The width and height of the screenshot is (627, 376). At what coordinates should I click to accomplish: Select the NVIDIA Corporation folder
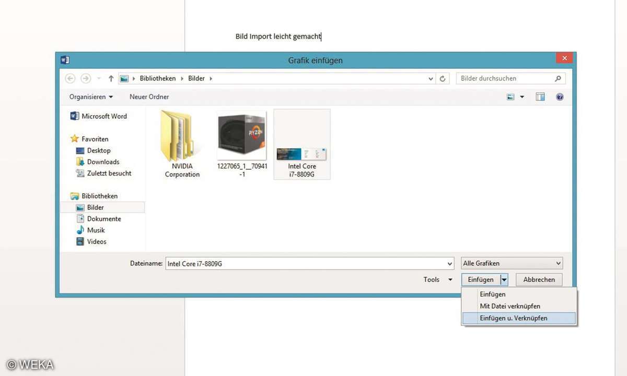tap(182, 144)
